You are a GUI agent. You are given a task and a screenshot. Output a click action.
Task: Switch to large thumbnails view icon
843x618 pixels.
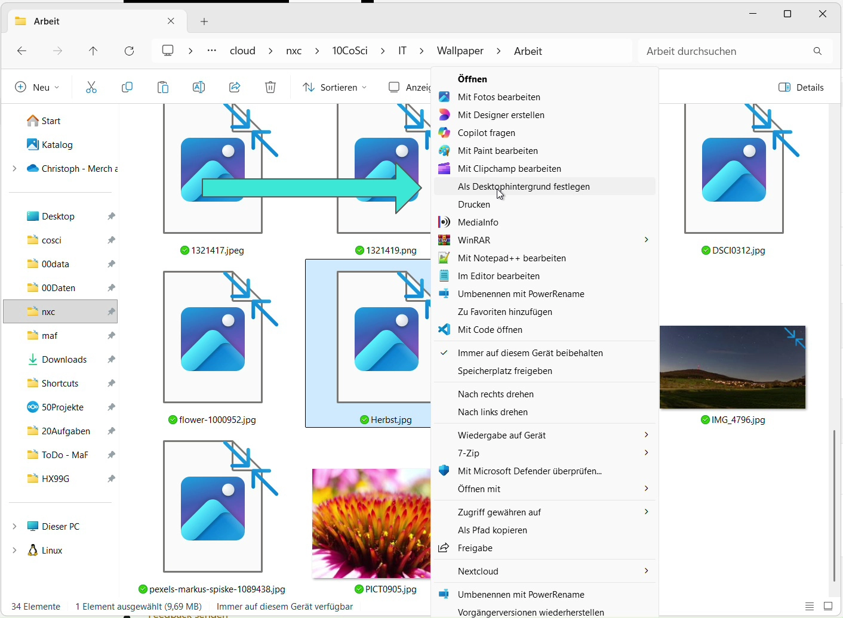click(828, 607)
